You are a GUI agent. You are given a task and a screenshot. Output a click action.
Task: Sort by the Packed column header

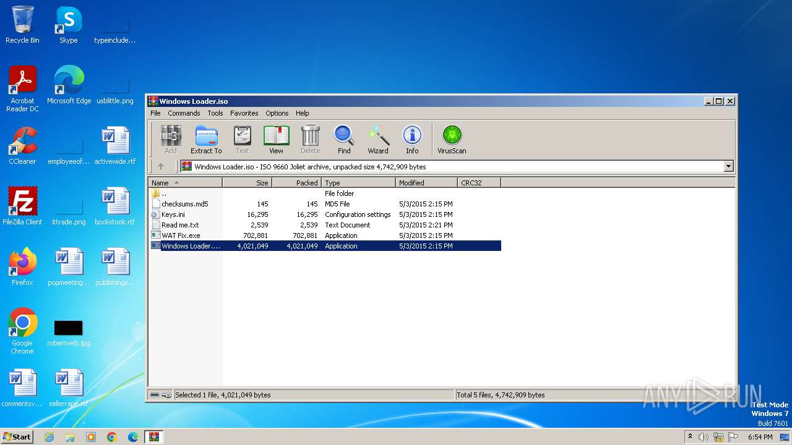297,183
